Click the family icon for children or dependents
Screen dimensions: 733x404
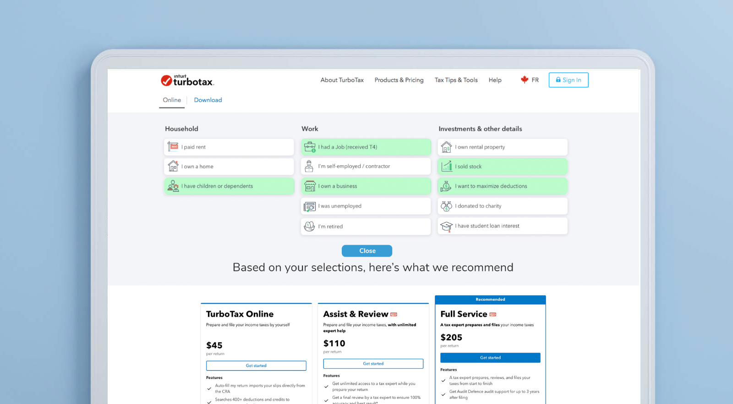173,186
